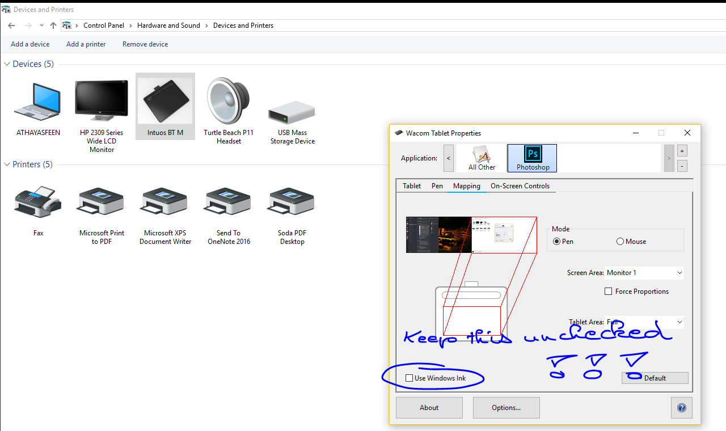Screen dimensions: 726x431
Task: Go up one folder level arrow
Action: tap(53, 26)
